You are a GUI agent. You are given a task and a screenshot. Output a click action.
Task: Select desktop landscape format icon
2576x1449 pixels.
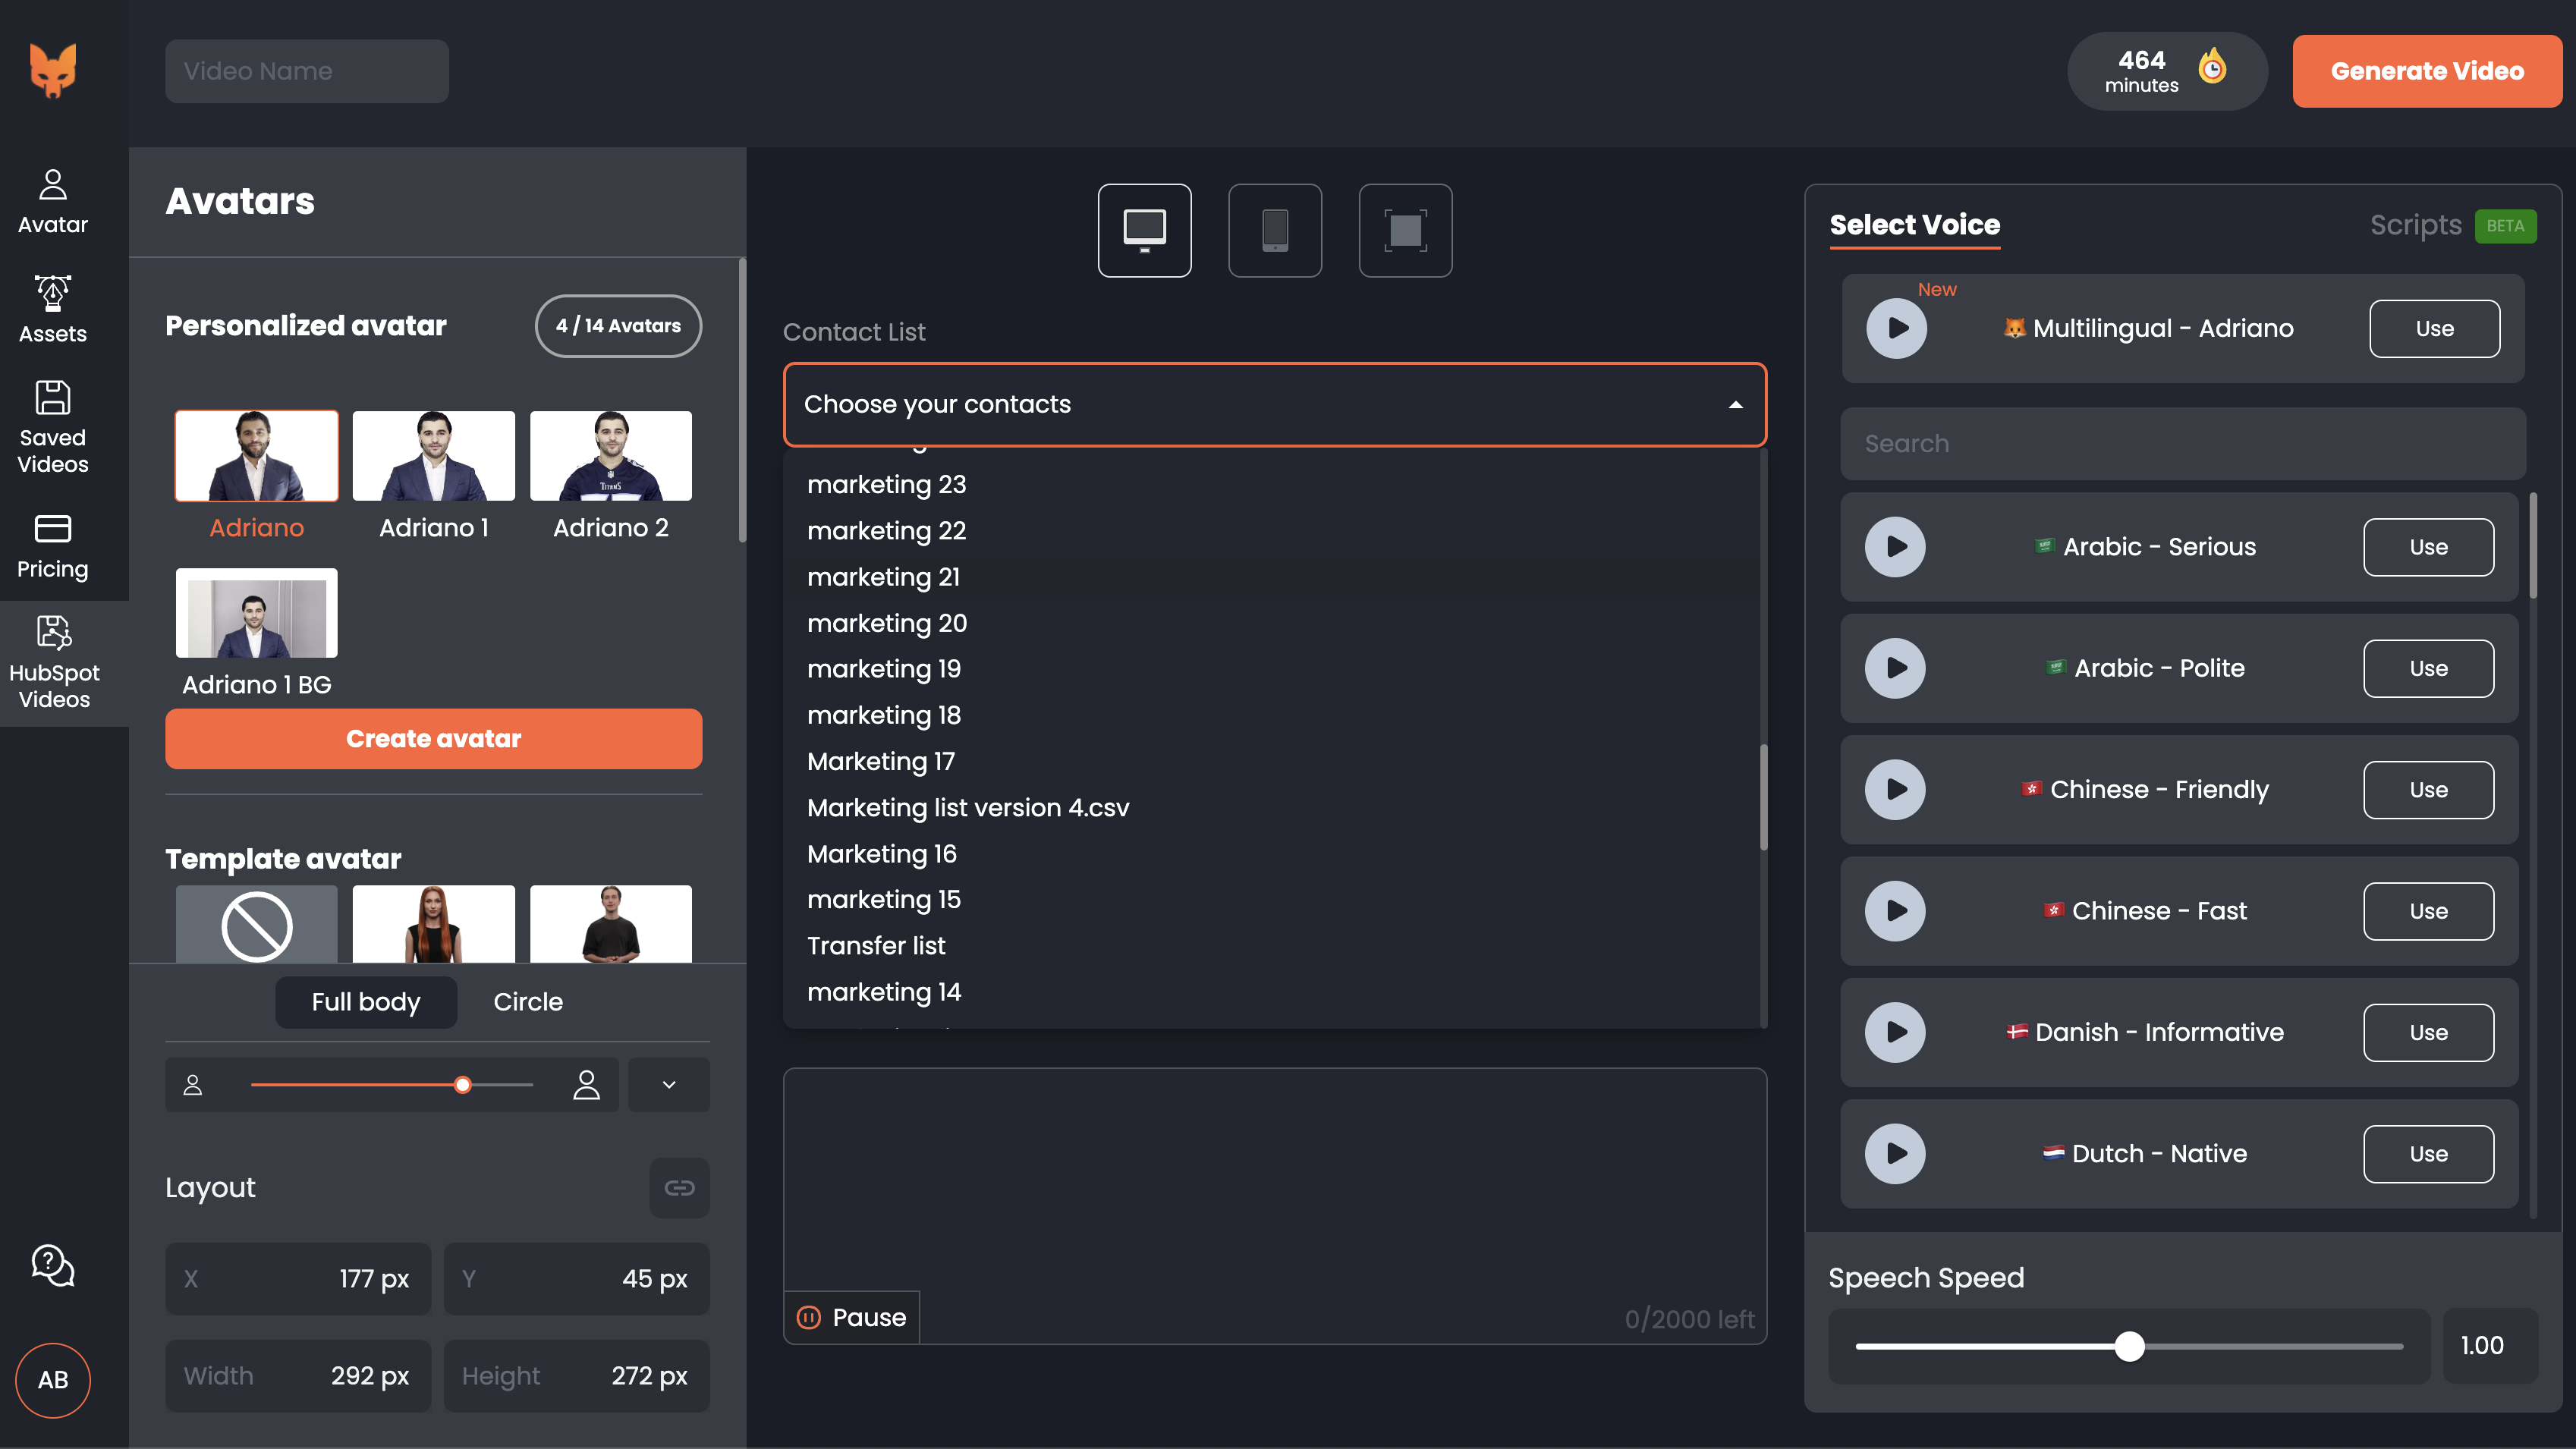(1144, 230)
